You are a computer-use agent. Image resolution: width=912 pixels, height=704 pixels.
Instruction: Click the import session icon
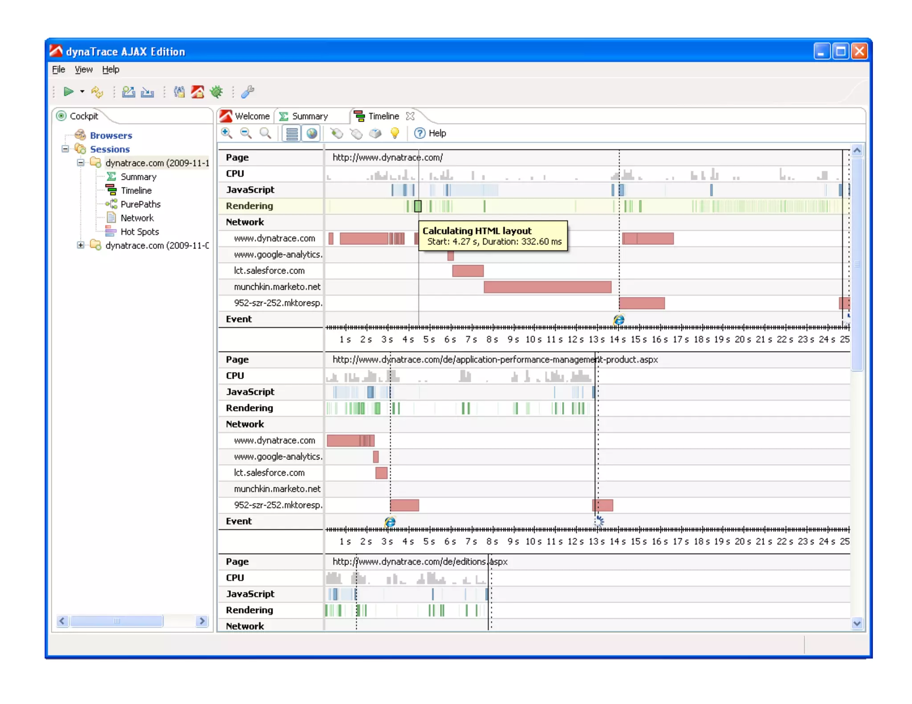tap(147, 92)
